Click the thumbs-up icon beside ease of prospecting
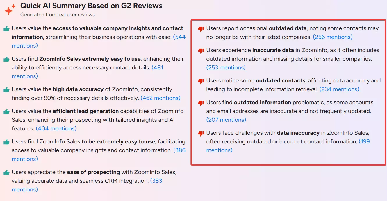Image resolution: width=387 pixels, height=201 pixels. (x=6, y=172)
